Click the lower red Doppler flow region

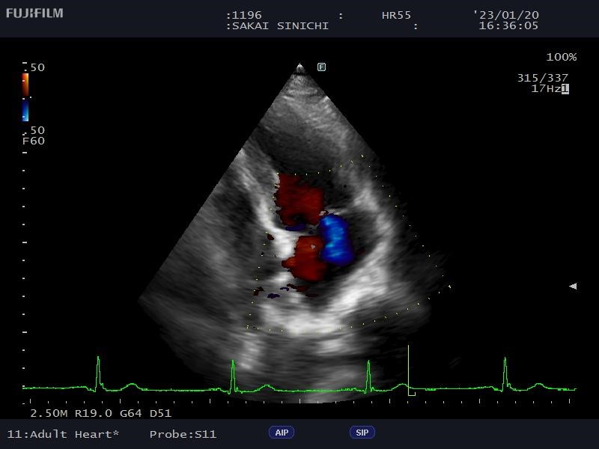(x=306, y=258)
